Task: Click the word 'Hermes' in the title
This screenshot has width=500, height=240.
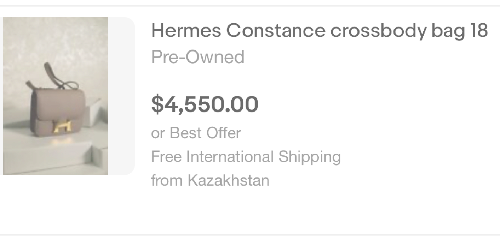Action: pos(185,31)
